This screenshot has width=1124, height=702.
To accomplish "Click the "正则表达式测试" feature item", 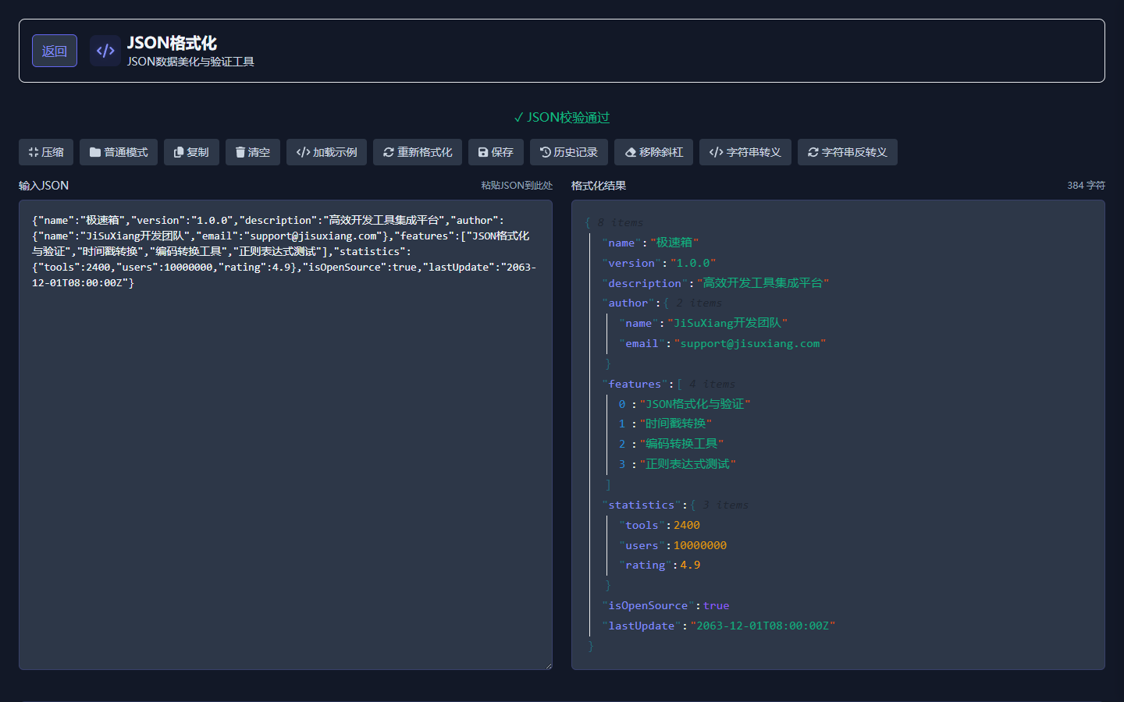I will click(688, 464).
